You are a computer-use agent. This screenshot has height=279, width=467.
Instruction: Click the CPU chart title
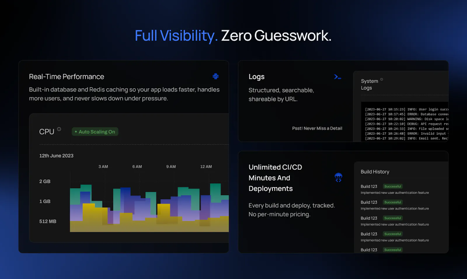click(x=47, y=132)
